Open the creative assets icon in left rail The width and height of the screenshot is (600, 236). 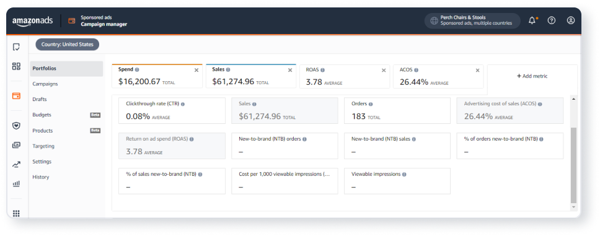[16, 145]
